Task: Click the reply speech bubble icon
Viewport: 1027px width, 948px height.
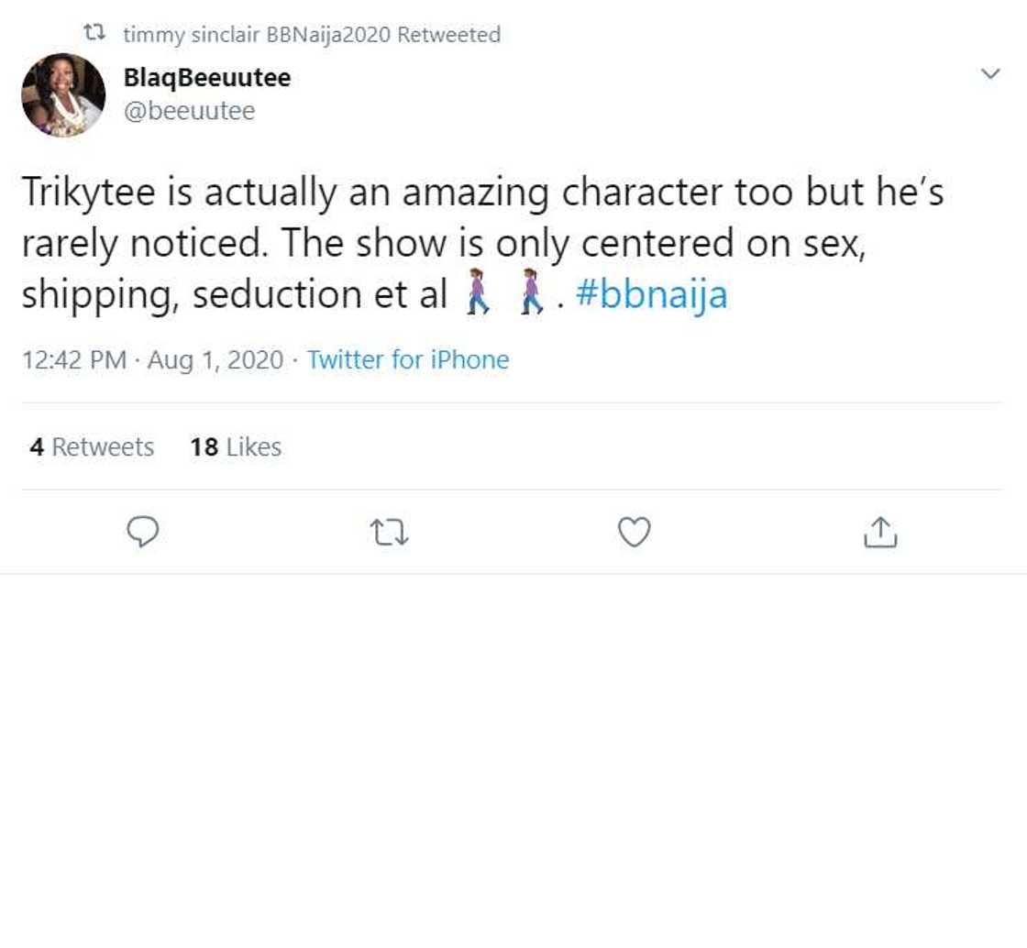Action: (x=142, y=532)
